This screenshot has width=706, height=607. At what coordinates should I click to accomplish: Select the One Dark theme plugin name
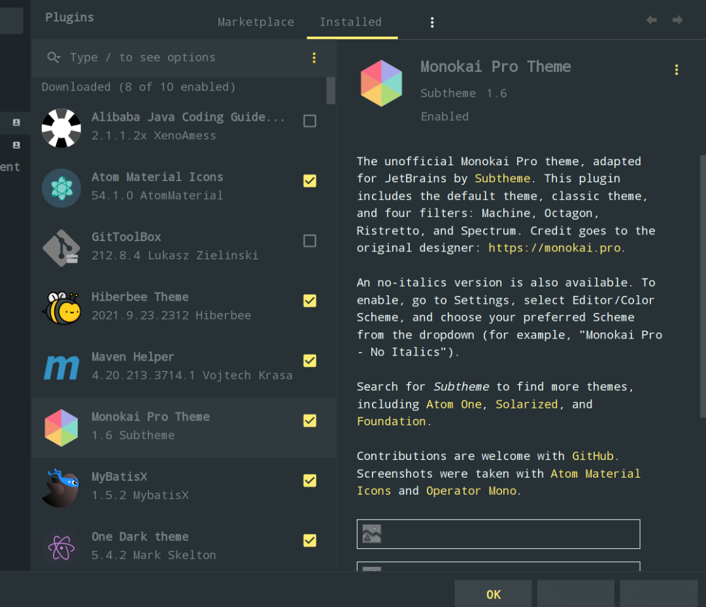pyautogui.click(x=140, y=536)
